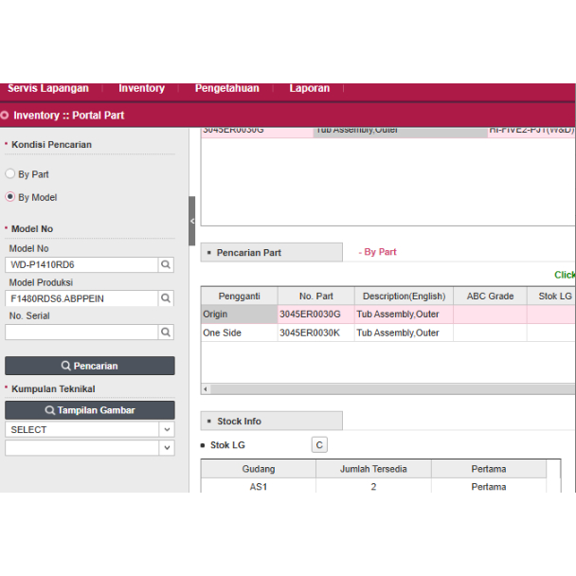
Task: Open the SELECT dropdown under Kumpulan Teknikal
Action: pyautogui.click(x=90, y=429)
